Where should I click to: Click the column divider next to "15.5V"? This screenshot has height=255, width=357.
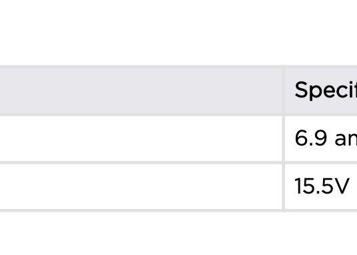(x=284, y=186)
